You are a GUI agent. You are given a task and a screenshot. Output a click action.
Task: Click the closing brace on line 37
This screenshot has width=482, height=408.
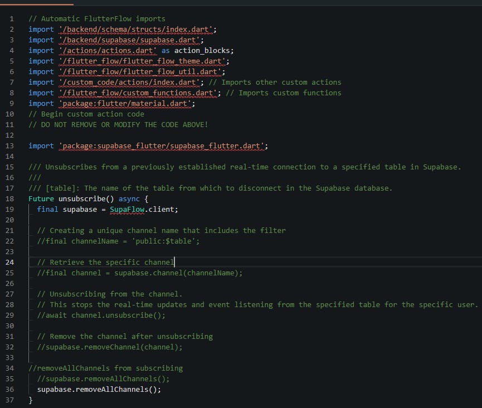click(x=31, y=400)
